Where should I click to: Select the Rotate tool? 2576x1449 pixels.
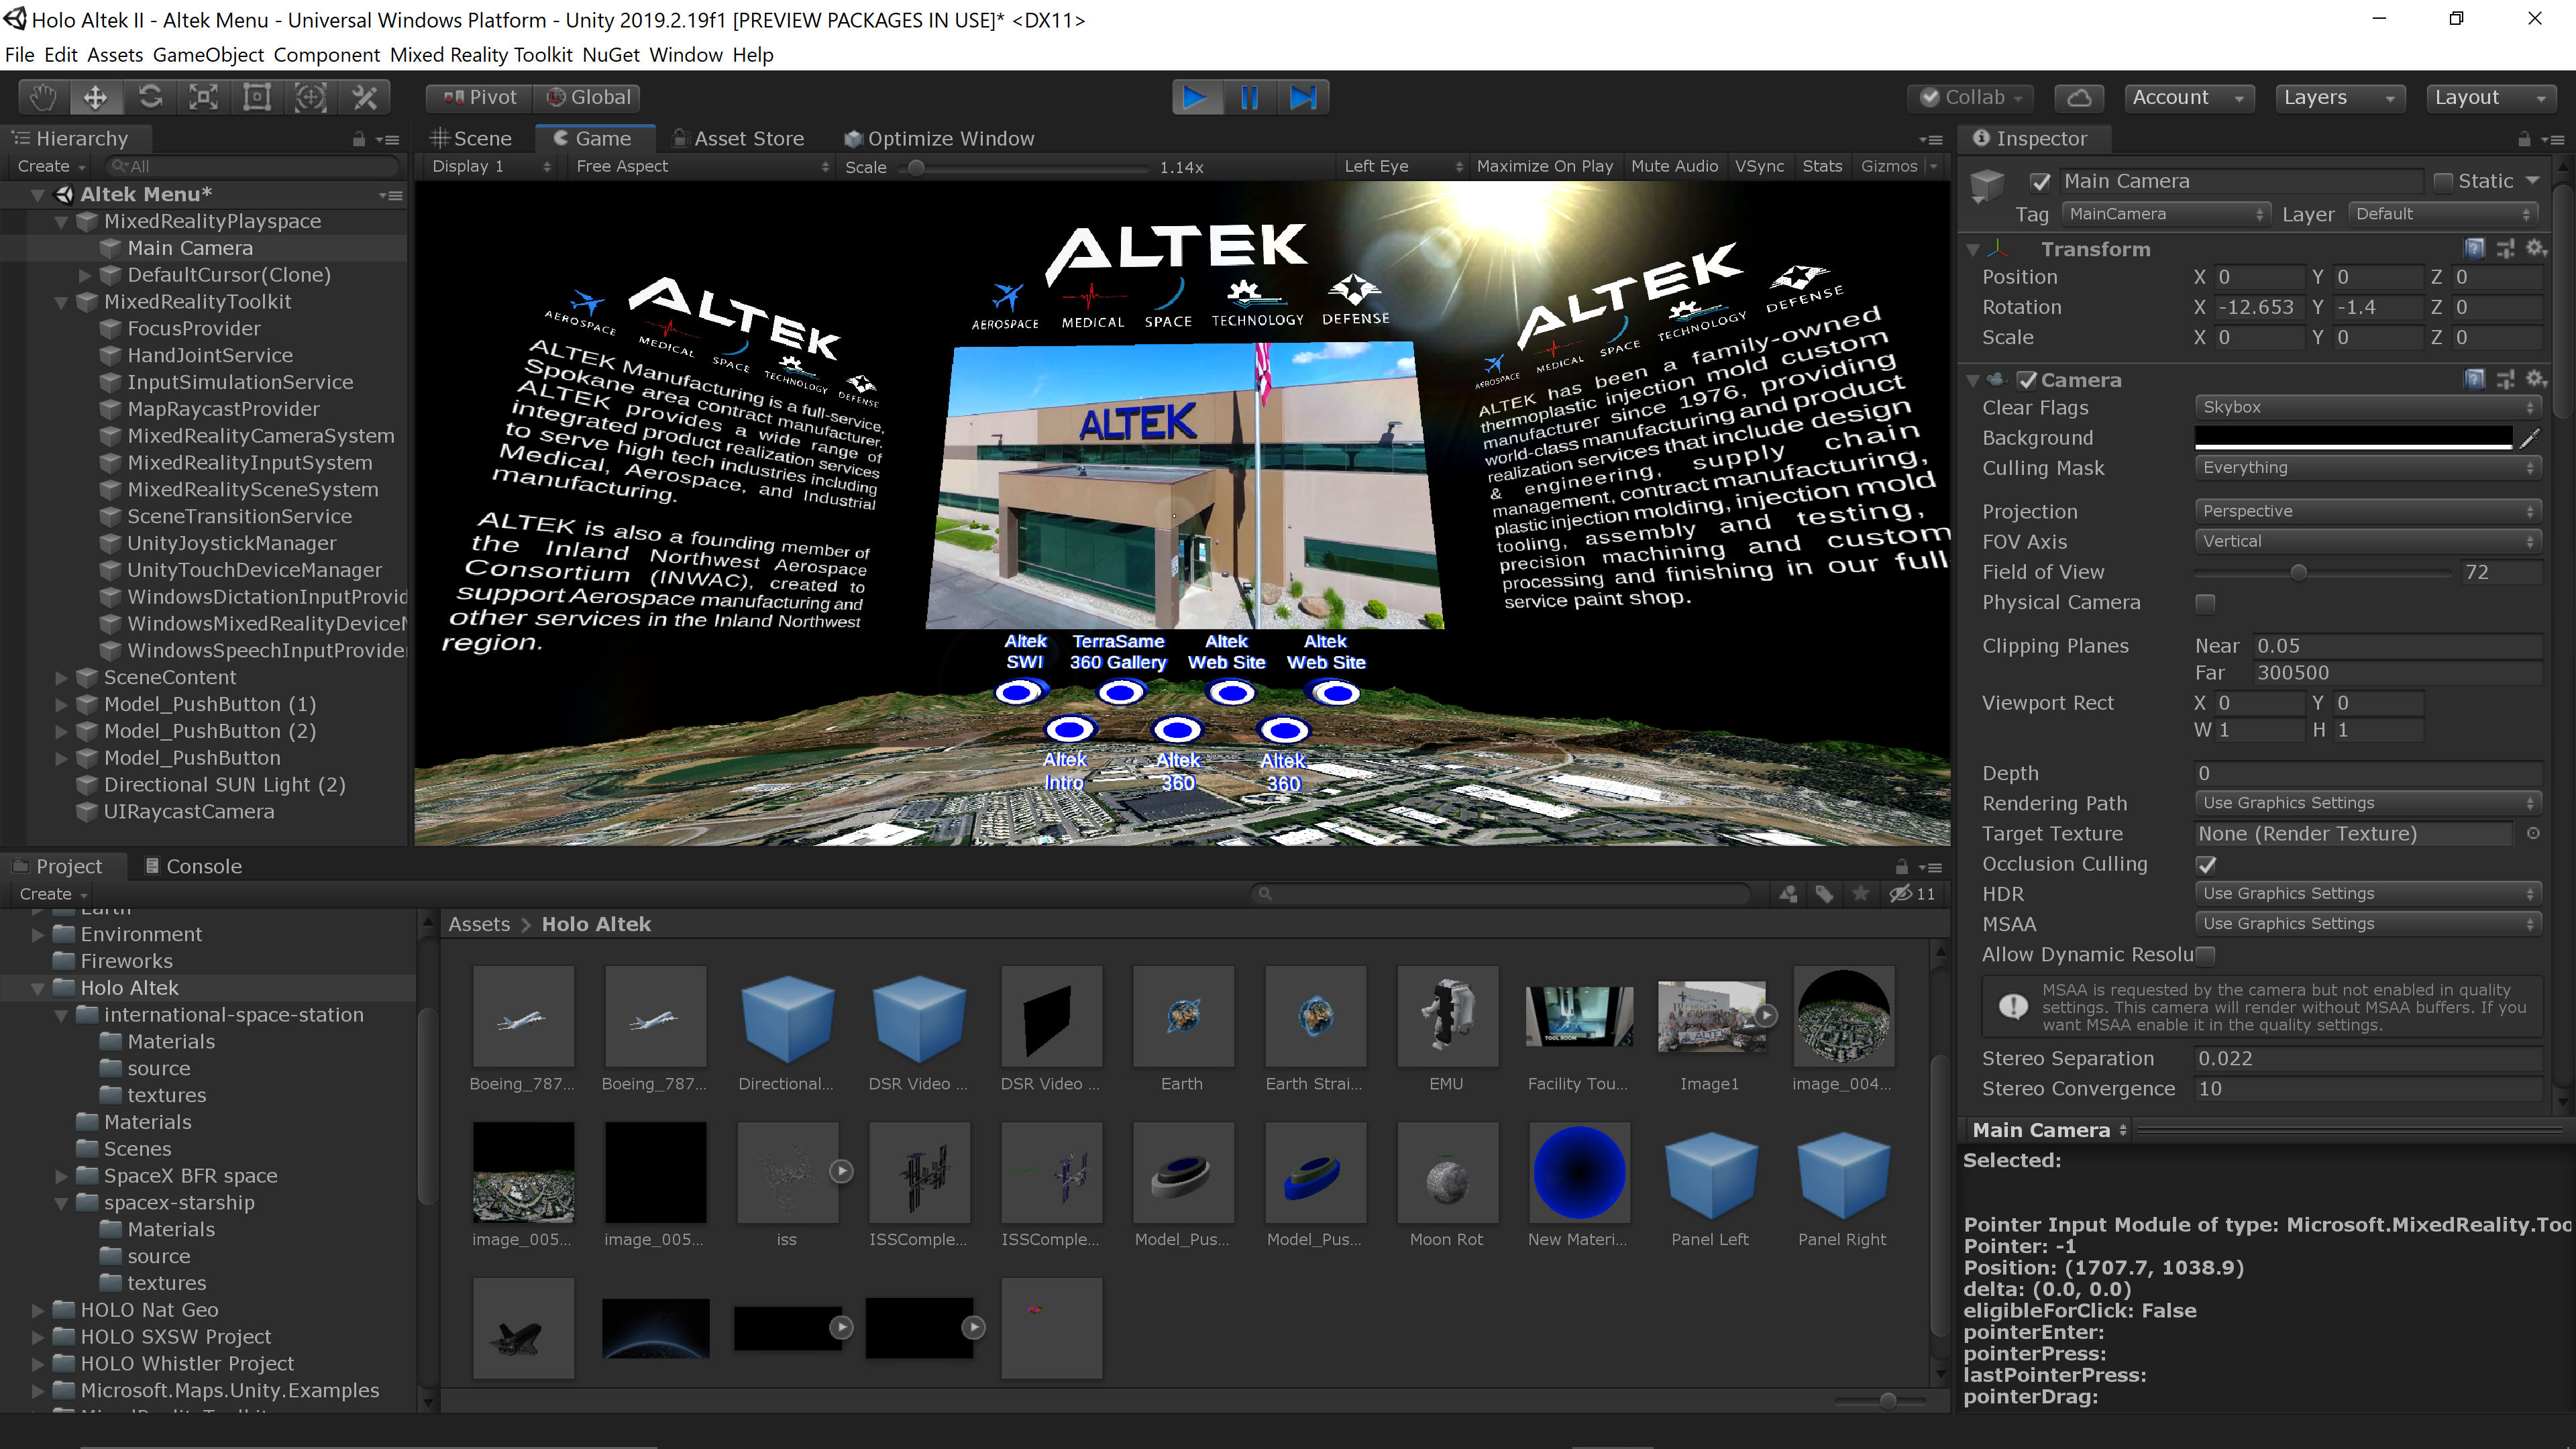(150, 97)
